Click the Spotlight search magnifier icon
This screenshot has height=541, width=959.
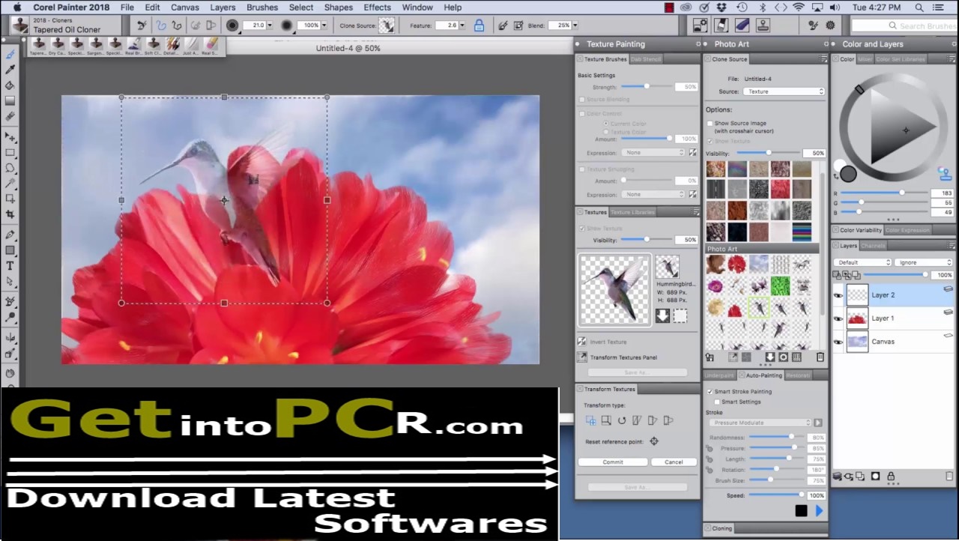click(x=919, y=7)
